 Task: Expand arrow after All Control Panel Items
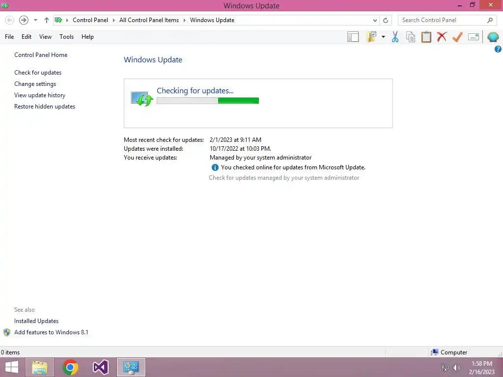pyautogui.click(x=185, y=20)
